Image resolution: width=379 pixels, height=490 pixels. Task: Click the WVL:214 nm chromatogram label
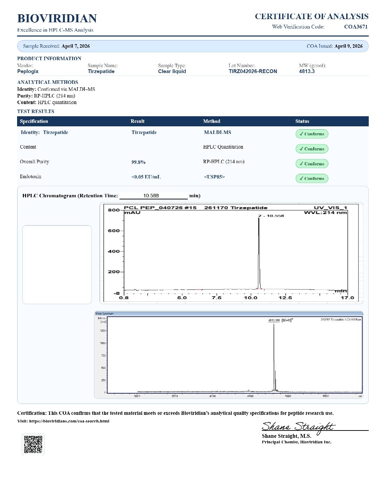click(x=325, y=213)
